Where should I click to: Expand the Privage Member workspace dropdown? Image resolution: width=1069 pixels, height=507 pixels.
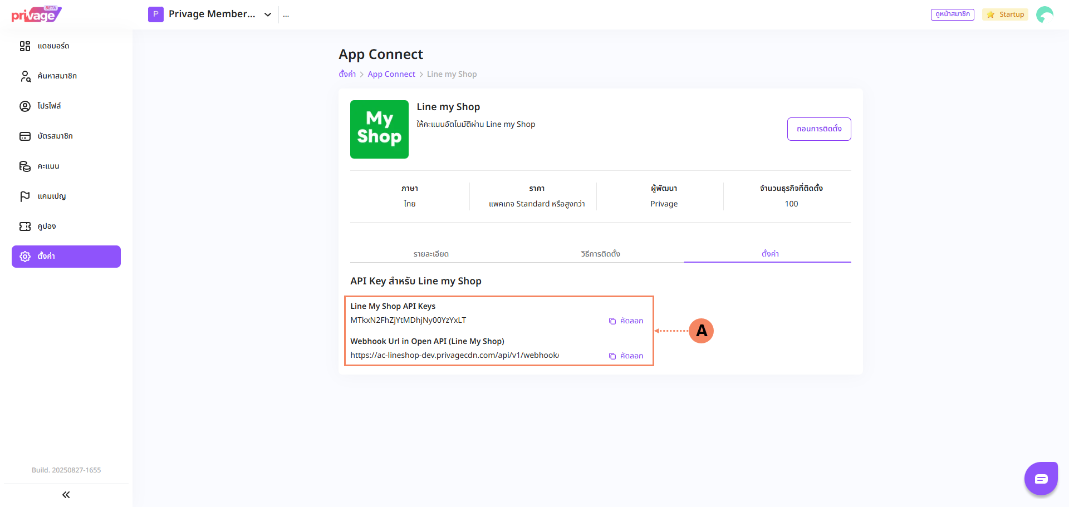click(x=268, y=14)
